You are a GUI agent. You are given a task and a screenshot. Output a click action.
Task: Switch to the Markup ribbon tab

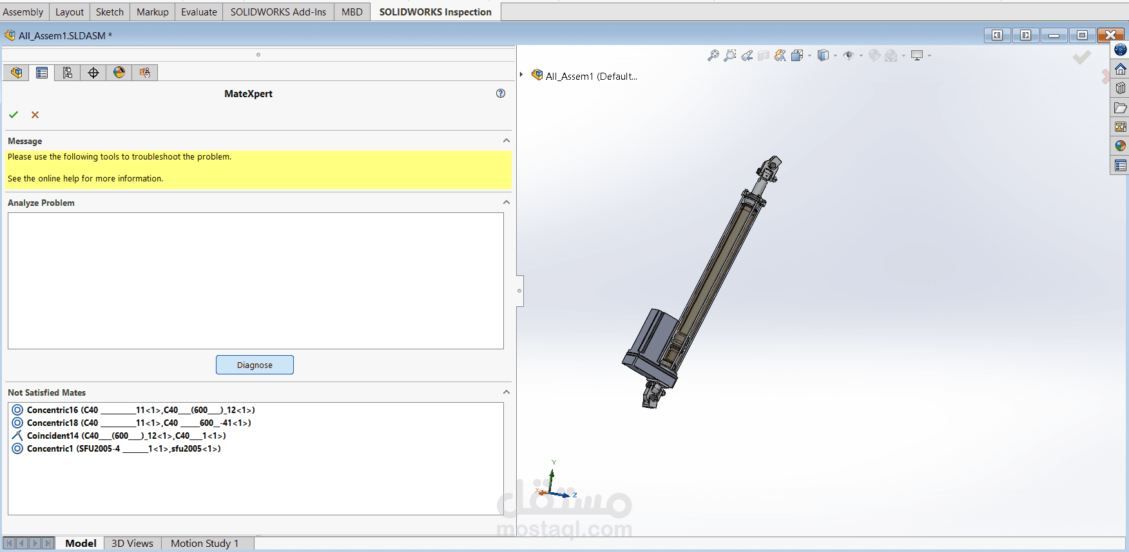153,12
